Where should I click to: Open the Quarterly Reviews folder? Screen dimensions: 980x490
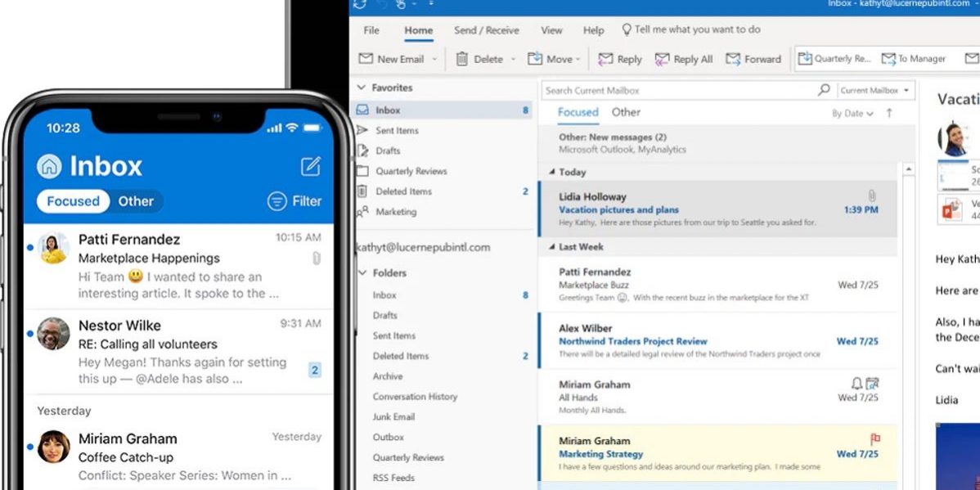coord(413,171)
